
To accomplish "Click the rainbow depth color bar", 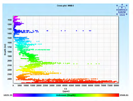I will (66, 95).
